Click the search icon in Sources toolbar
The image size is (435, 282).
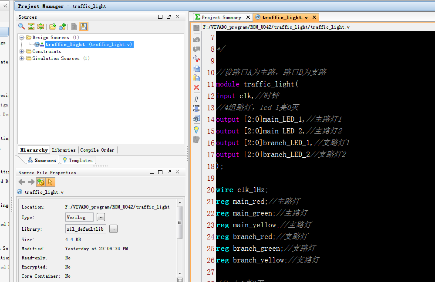click(x=21, y=27)
